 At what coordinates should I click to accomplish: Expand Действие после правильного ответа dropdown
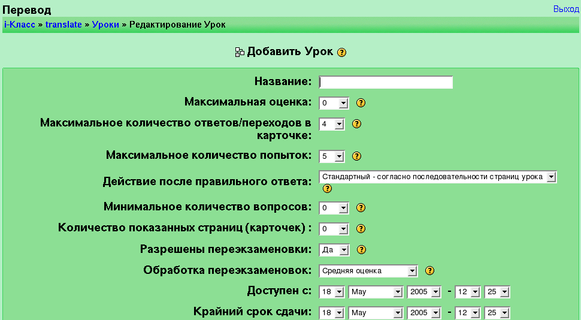pos(438,177)
